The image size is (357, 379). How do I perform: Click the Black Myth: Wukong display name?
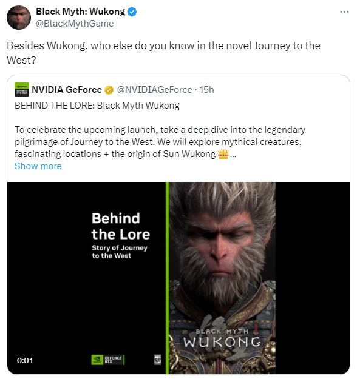[x=80, y=12]
